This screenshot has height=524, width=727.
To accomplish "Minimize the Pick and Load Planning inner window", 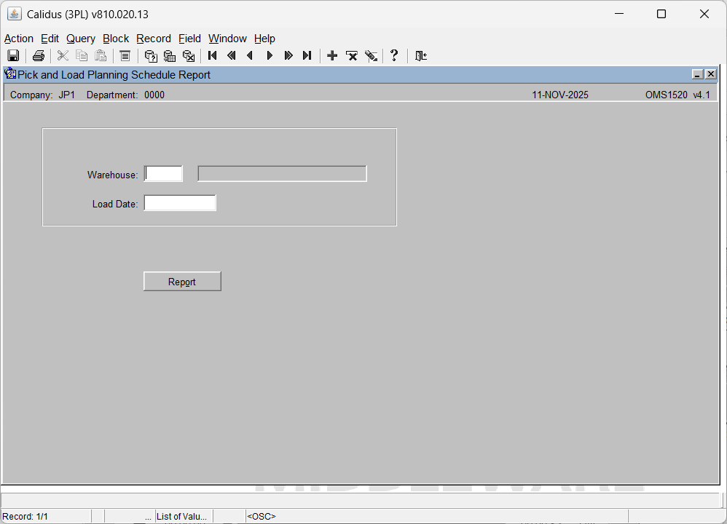I will 697,74.
